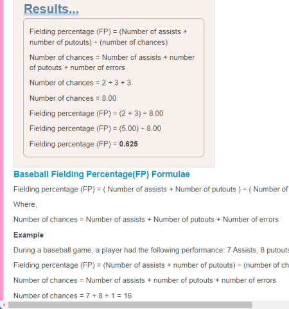Click the sentence starting 'During a baseball game'
Viewport: 289px width, 309px height.
click(x=151, y=250)
